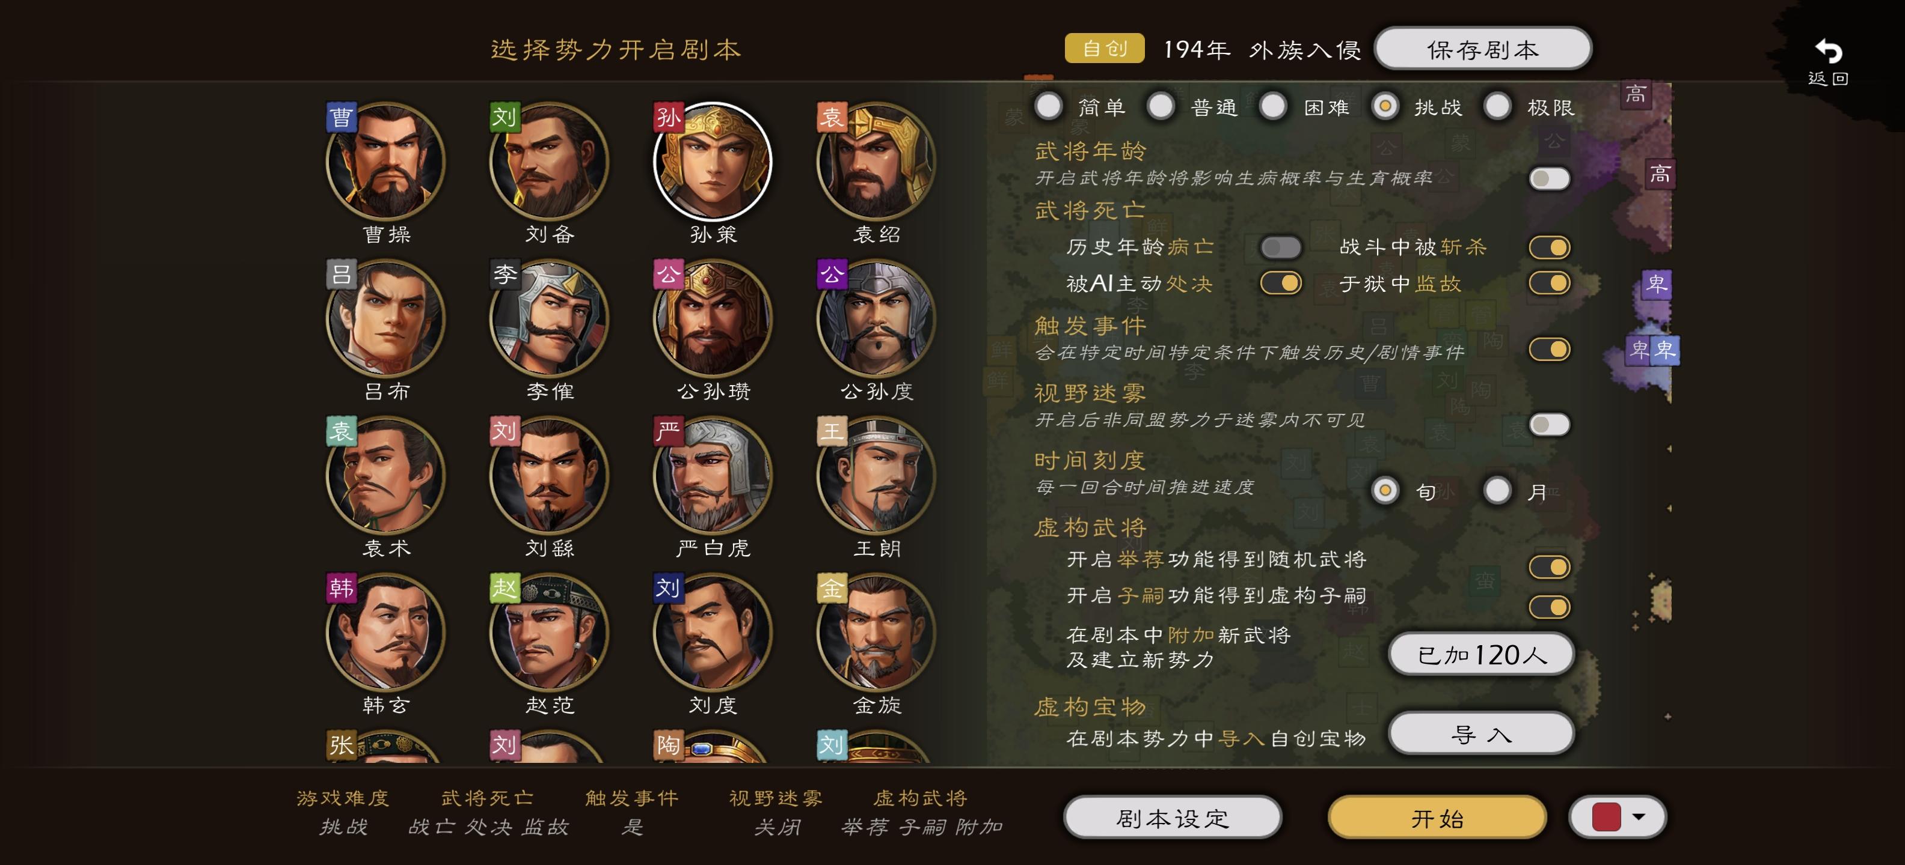The image size is (1905, 865).
Task: Toggle the 历史年龄病亡 switch
Action: [1281, 247]
